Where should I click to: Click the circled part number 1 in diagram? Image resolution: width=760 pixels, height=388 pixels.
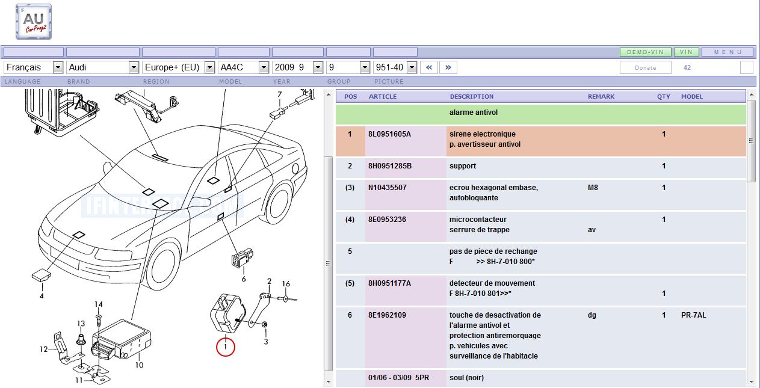tap(225, 346)
